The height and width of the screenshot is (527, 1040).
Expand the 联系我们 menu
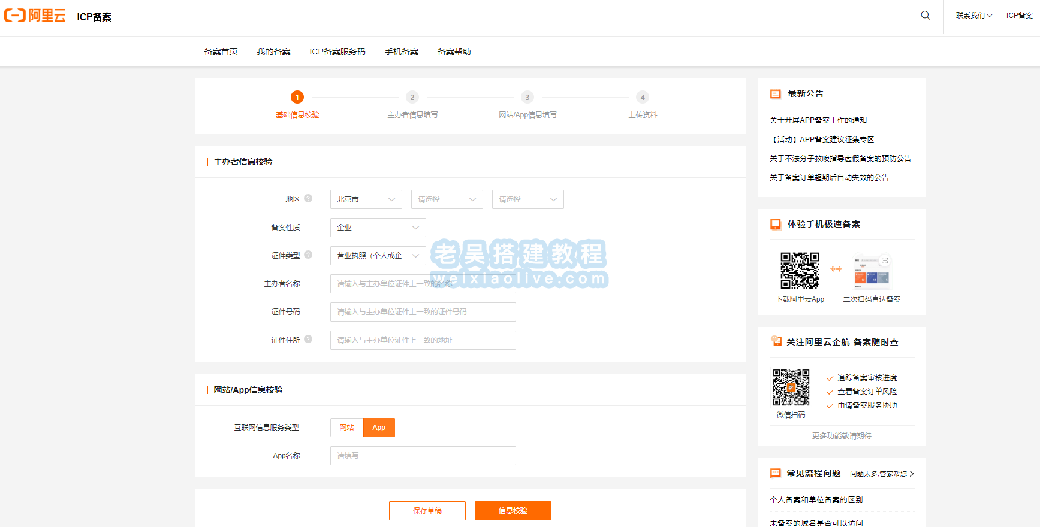tap(974, 16)
